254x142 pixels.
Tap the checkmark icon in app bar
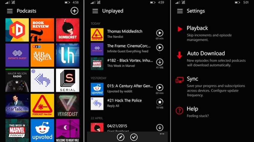pyautogui.click(x=134, y=137)
